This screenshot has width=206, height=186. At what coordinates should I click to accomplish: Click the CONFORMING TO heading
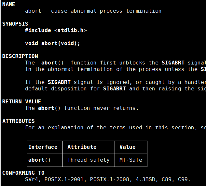pyautogui.click(x=23, y=173)
